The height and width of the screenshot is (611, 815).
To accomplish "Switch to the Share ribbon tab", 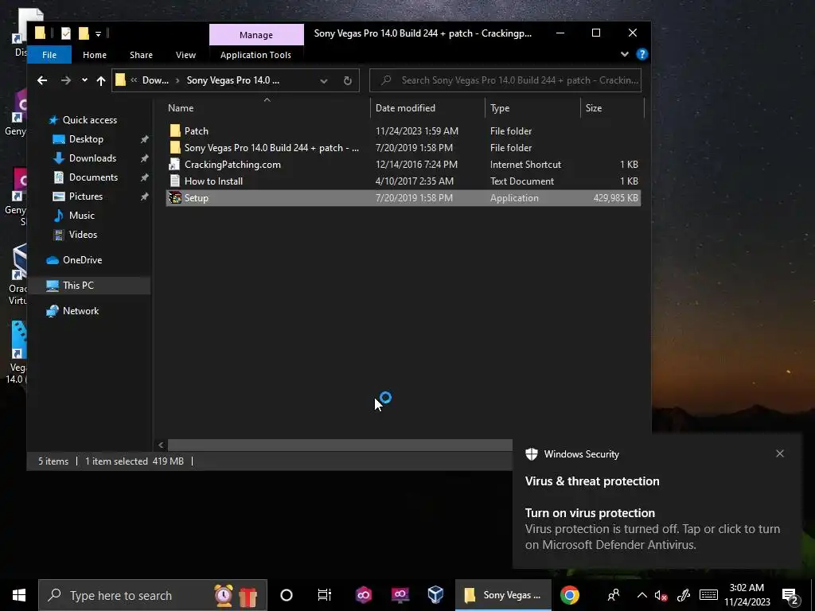I will point(141,55).
